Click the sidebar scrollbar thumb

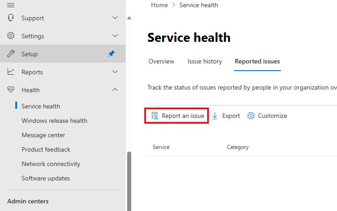tap(129, 181)
